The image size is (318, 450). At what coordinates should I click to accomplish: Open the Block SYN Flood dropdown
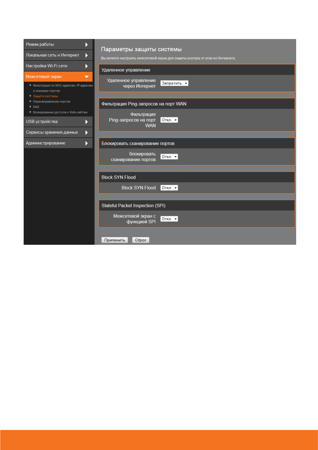[x=169, y=188]
